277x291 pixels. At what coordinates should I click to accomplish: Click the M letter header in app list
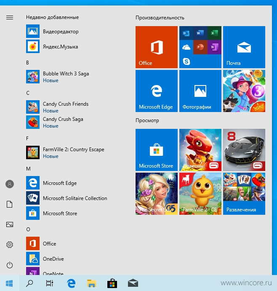click(x=28, y=169)
